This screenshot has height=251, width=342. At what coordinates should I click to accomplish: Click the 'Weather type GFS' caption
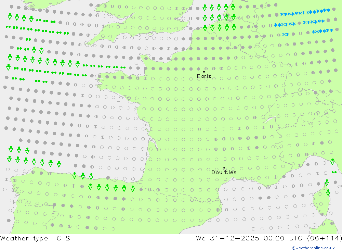35,238
